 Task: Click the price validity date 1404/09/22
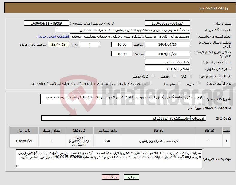tap(167, 54)
